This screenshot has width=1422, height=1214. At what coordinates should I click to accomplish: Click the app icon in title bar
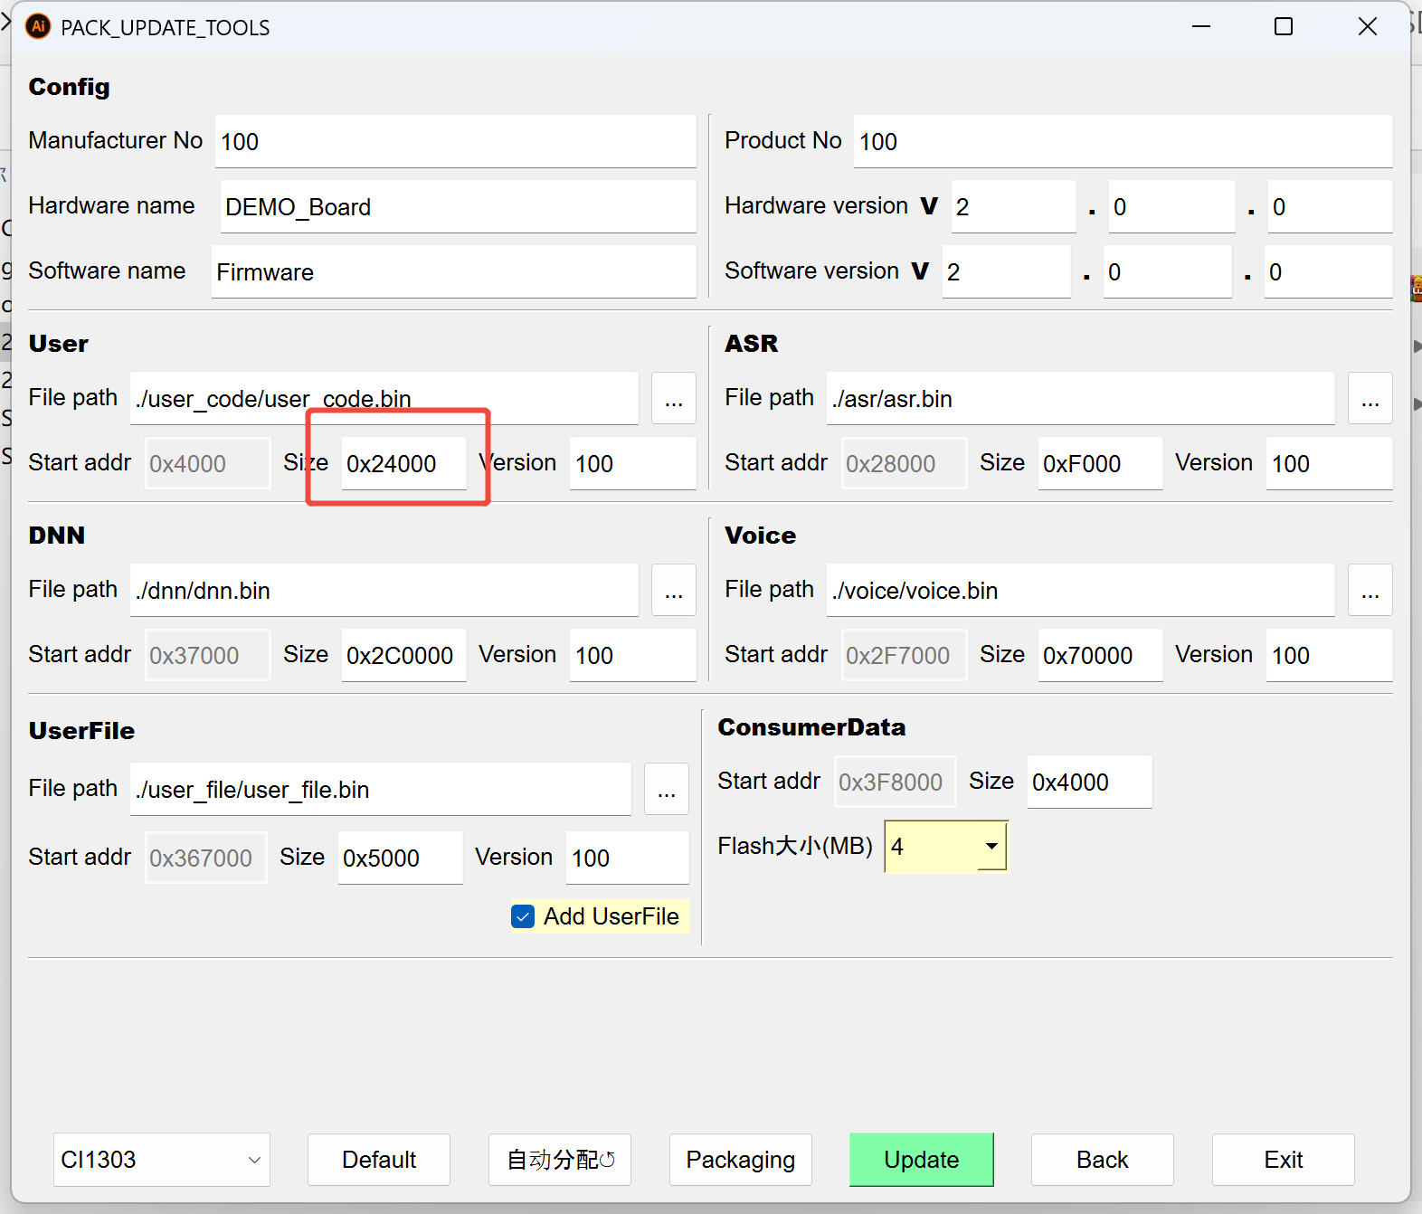pyautogui.click(x=38, y=27)
